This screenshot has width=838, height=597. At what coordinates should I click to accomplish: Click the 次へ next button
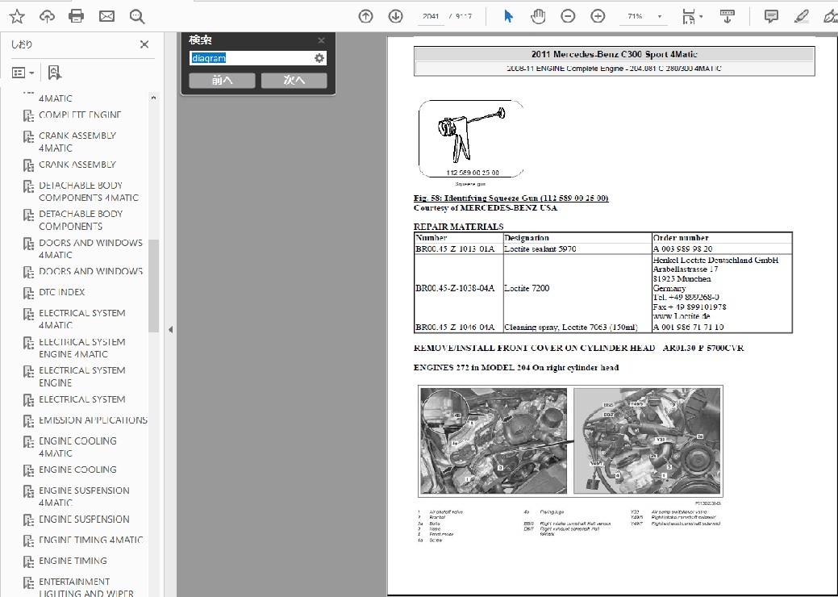click(x=294, y=80)
